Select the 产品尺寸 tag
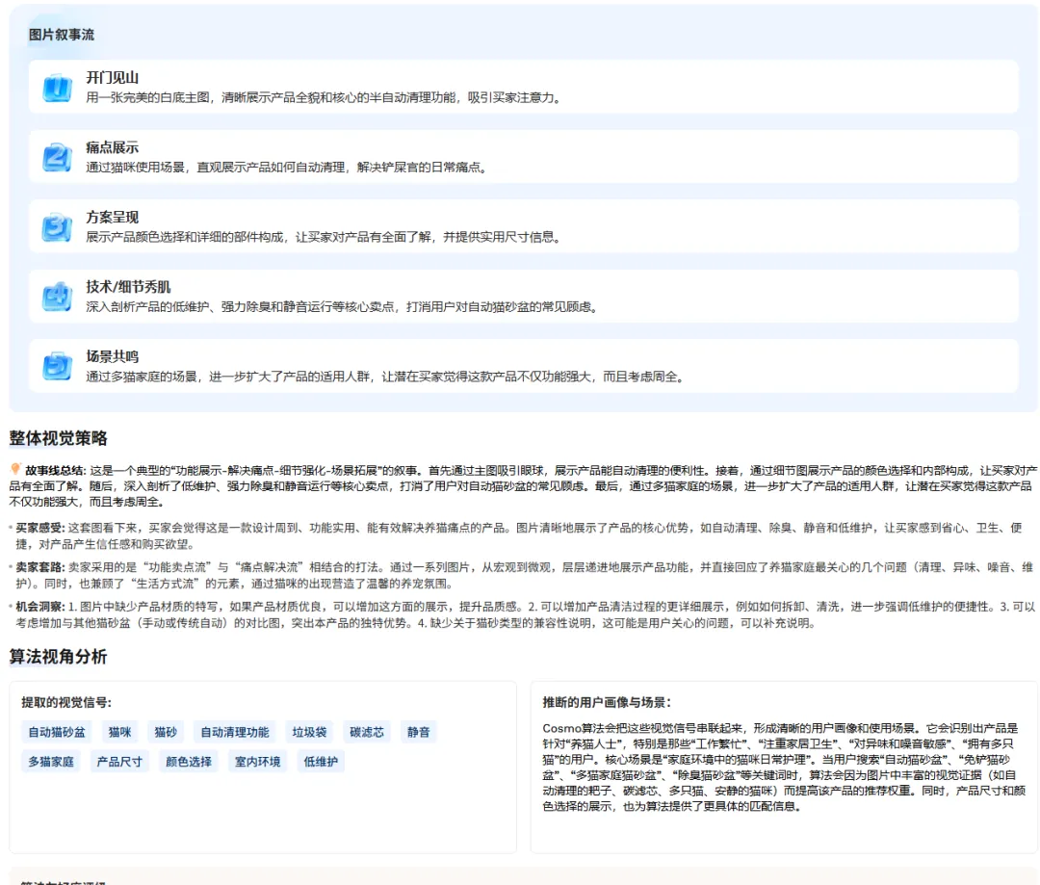The image size is (1040, 885). tap(120, 762)
